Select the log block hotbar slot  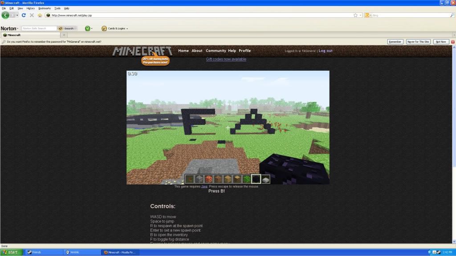click(237, 179)
